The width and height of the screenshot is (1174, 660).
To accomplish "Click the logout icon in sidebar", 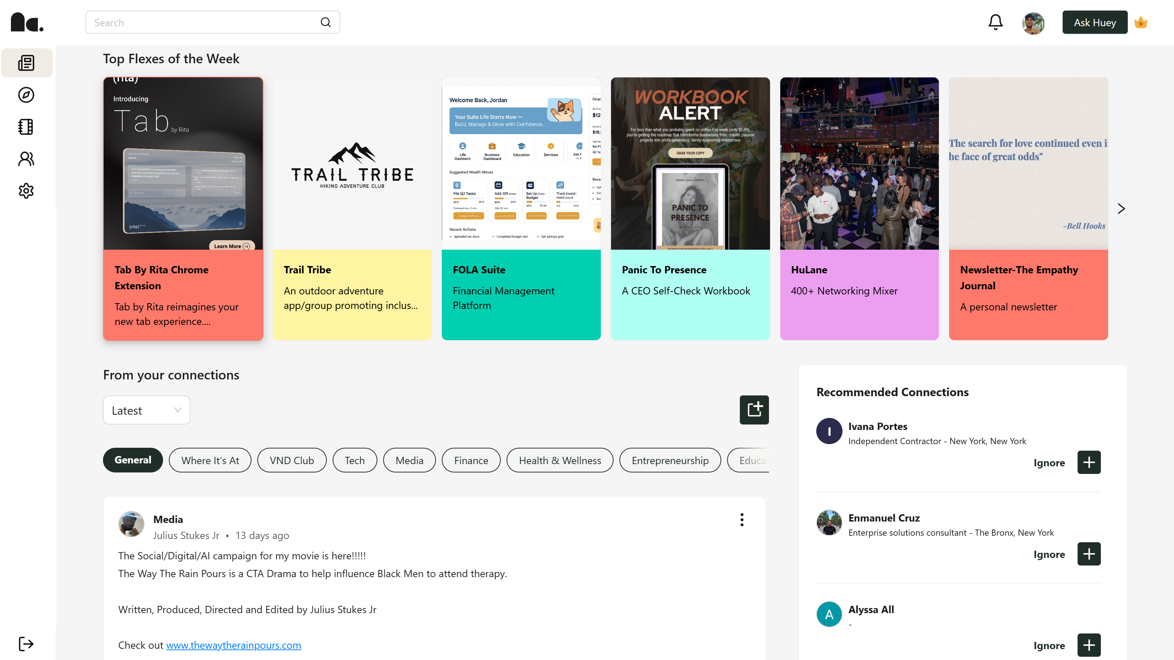I will (27, 644).
